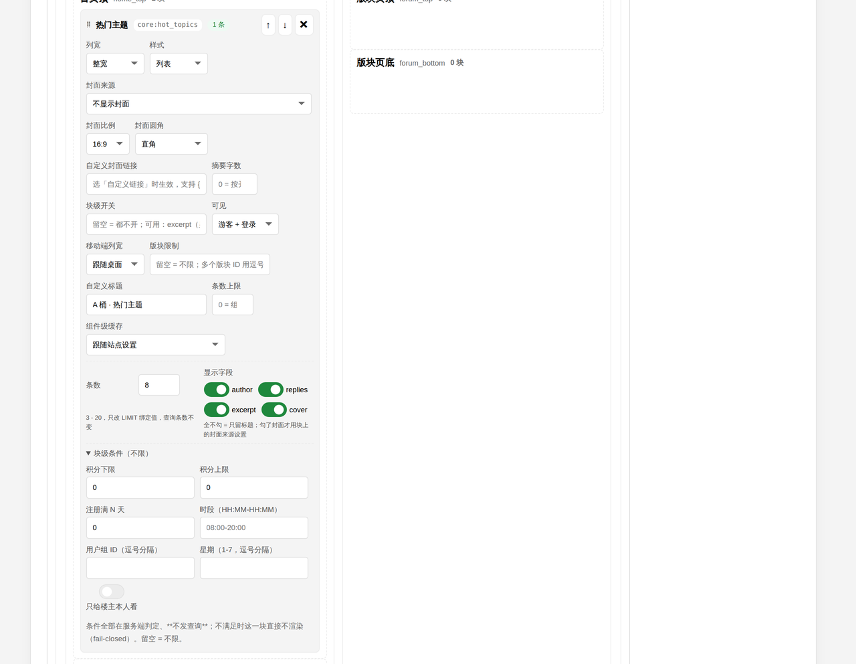Click the 积分上限 input field

(x=254, y=487)
